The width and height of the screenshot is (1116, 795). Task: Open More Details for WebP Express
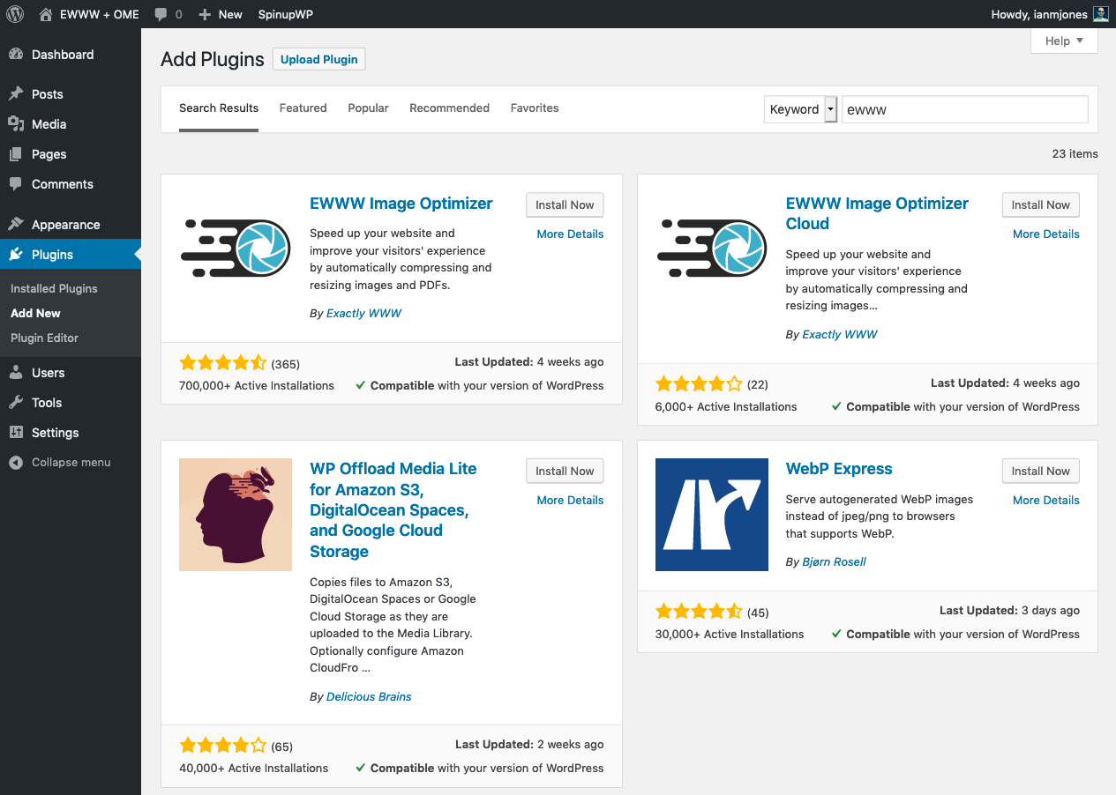1046,500
